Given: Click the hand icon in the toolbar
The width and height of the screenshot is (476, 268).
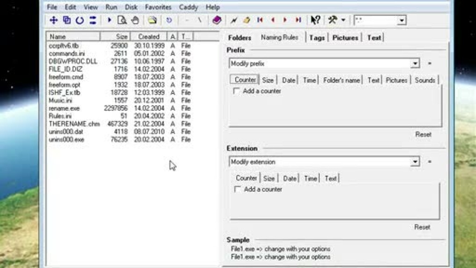Looking at the screenshot, I should point(135,20).
